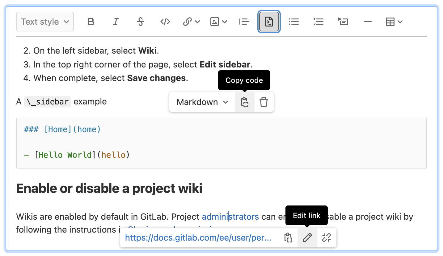Open the Text style dropdown
The image size is (443, 256).
click(x=44, y=22)
